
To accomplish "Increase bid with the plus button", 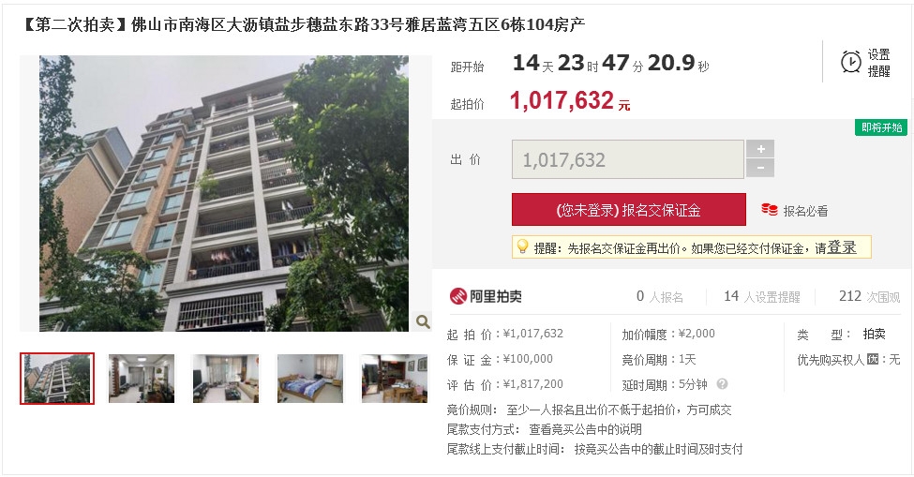I will (760, 149).
